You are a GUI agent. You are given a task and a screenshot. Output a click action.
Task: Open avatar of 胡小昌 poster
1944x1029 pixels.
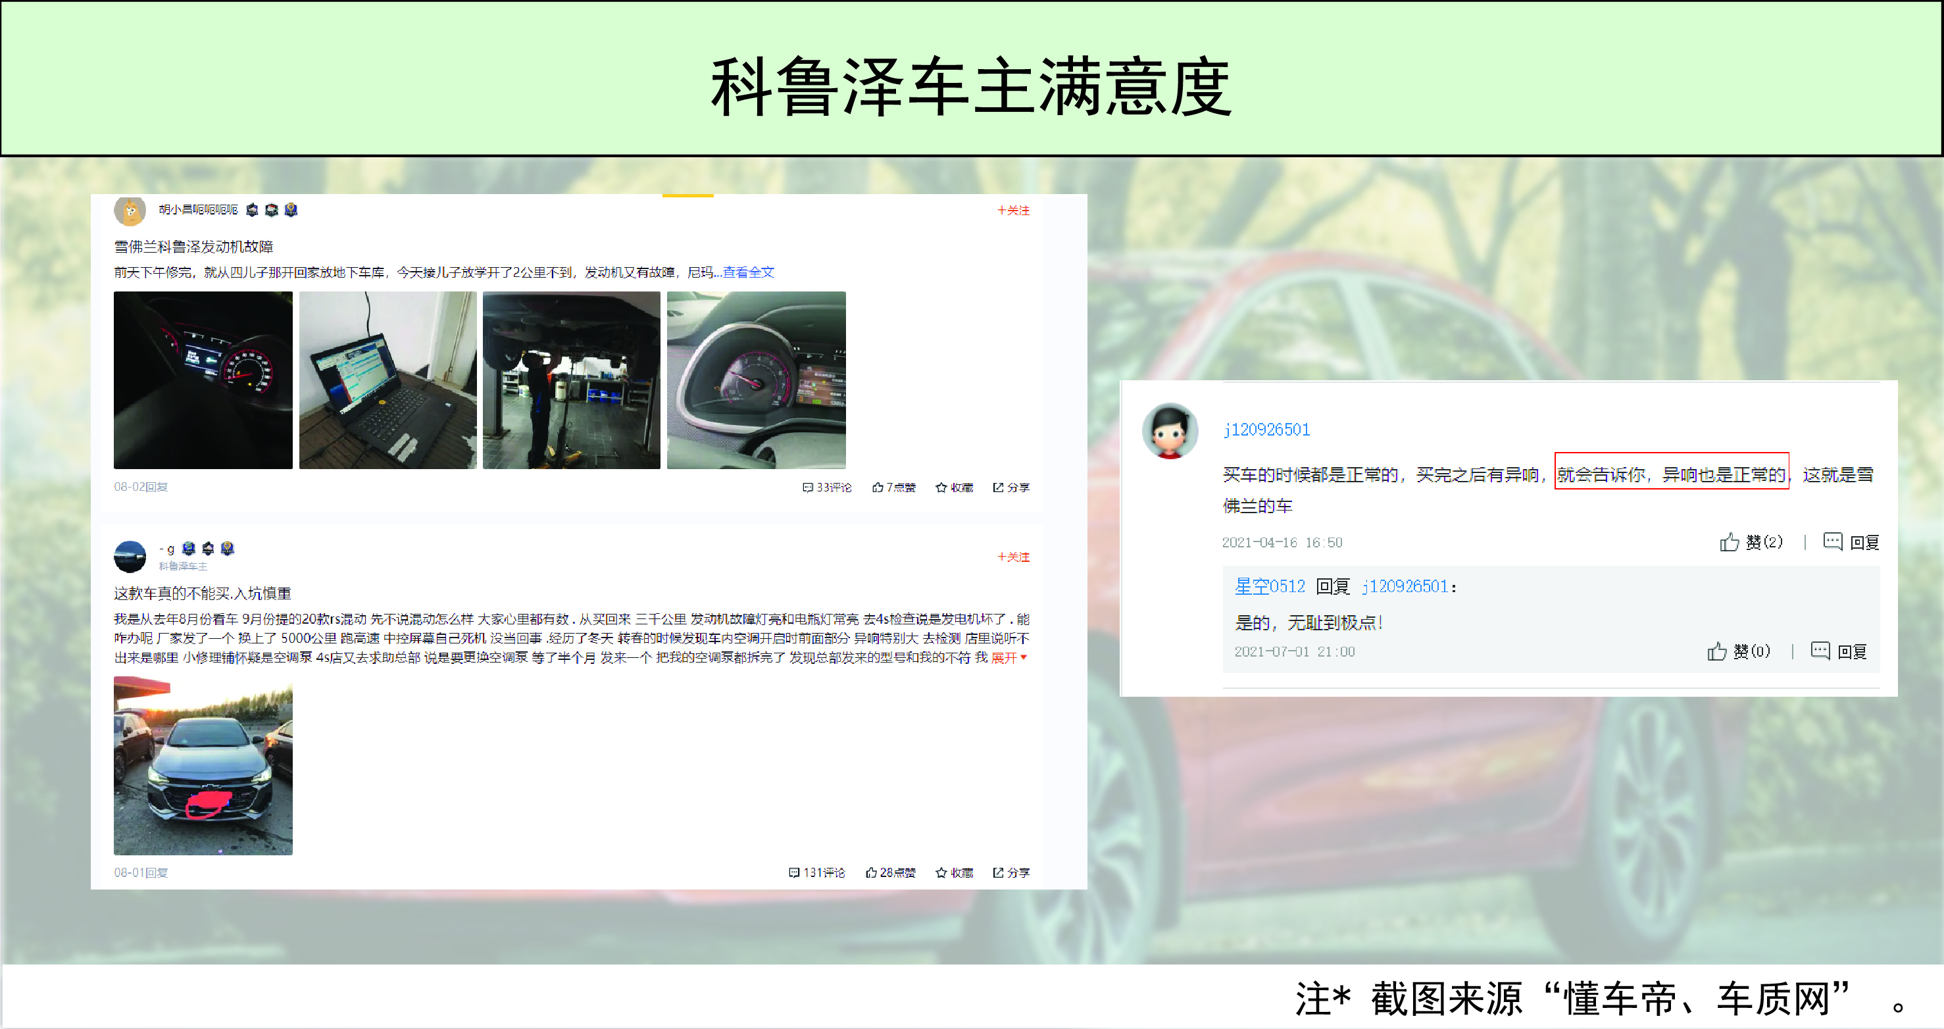click(130, 210)
